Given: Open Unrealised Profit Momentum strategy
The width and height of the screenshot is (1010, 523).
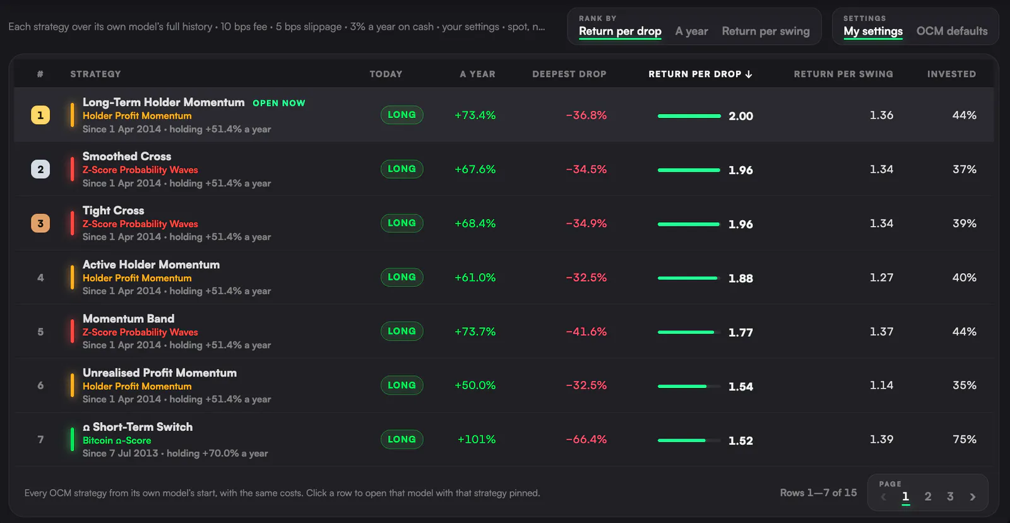Looking at the screenshot, I should tap(504, 385).
